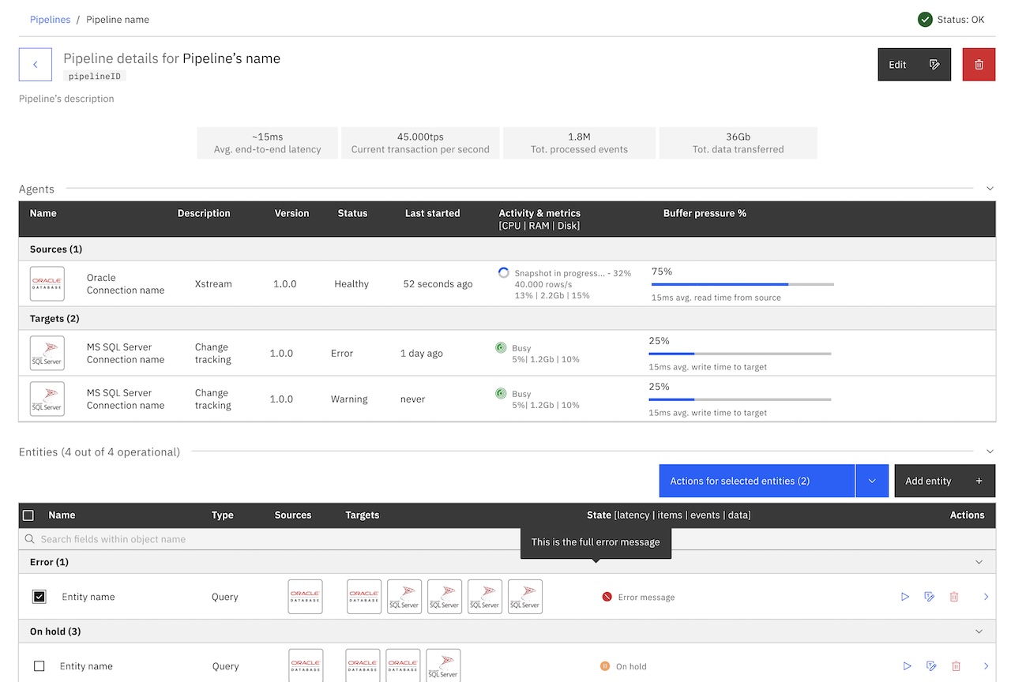
Task: Collapse the On hold (3) group
Action: point(979,631)
